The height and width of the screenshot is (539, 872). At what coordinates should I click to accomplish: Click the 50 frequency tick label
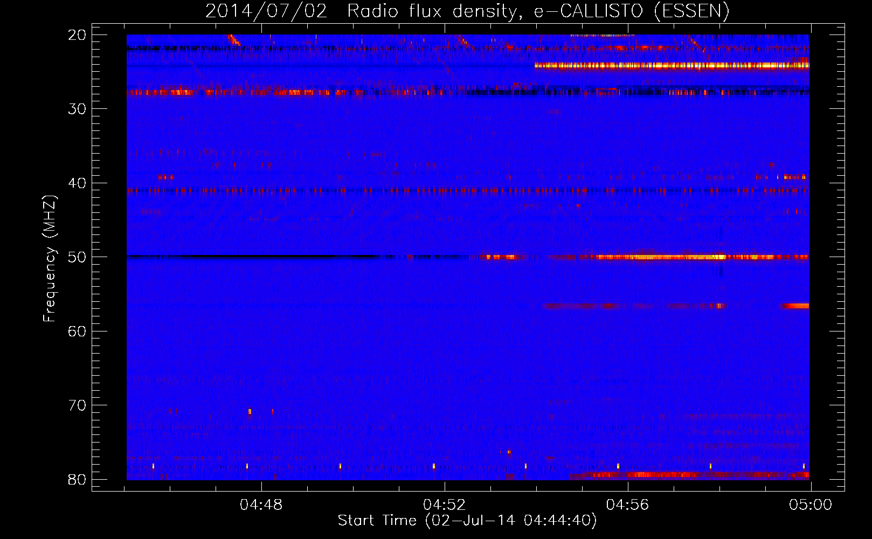tap(77, 257)
